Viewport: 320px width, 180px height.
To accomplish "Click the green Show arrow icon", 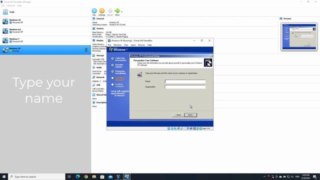I will tap(117, 11).
